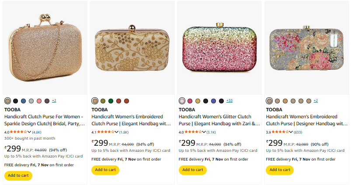Viewport: 351px width, 185px height.
Task: Open the 3.1K reviews link
Action: 212,132
